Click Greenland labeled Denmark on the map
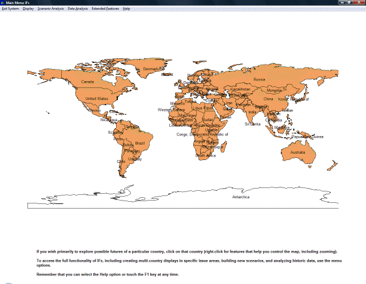 152,69
